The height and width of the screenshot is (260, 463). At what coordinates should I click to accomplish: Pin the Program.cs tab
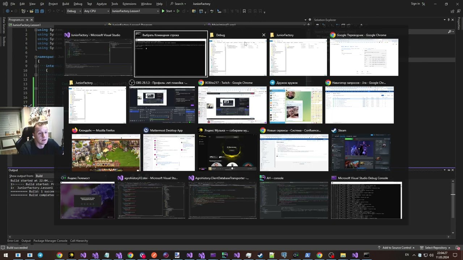(x=27, y=20)
